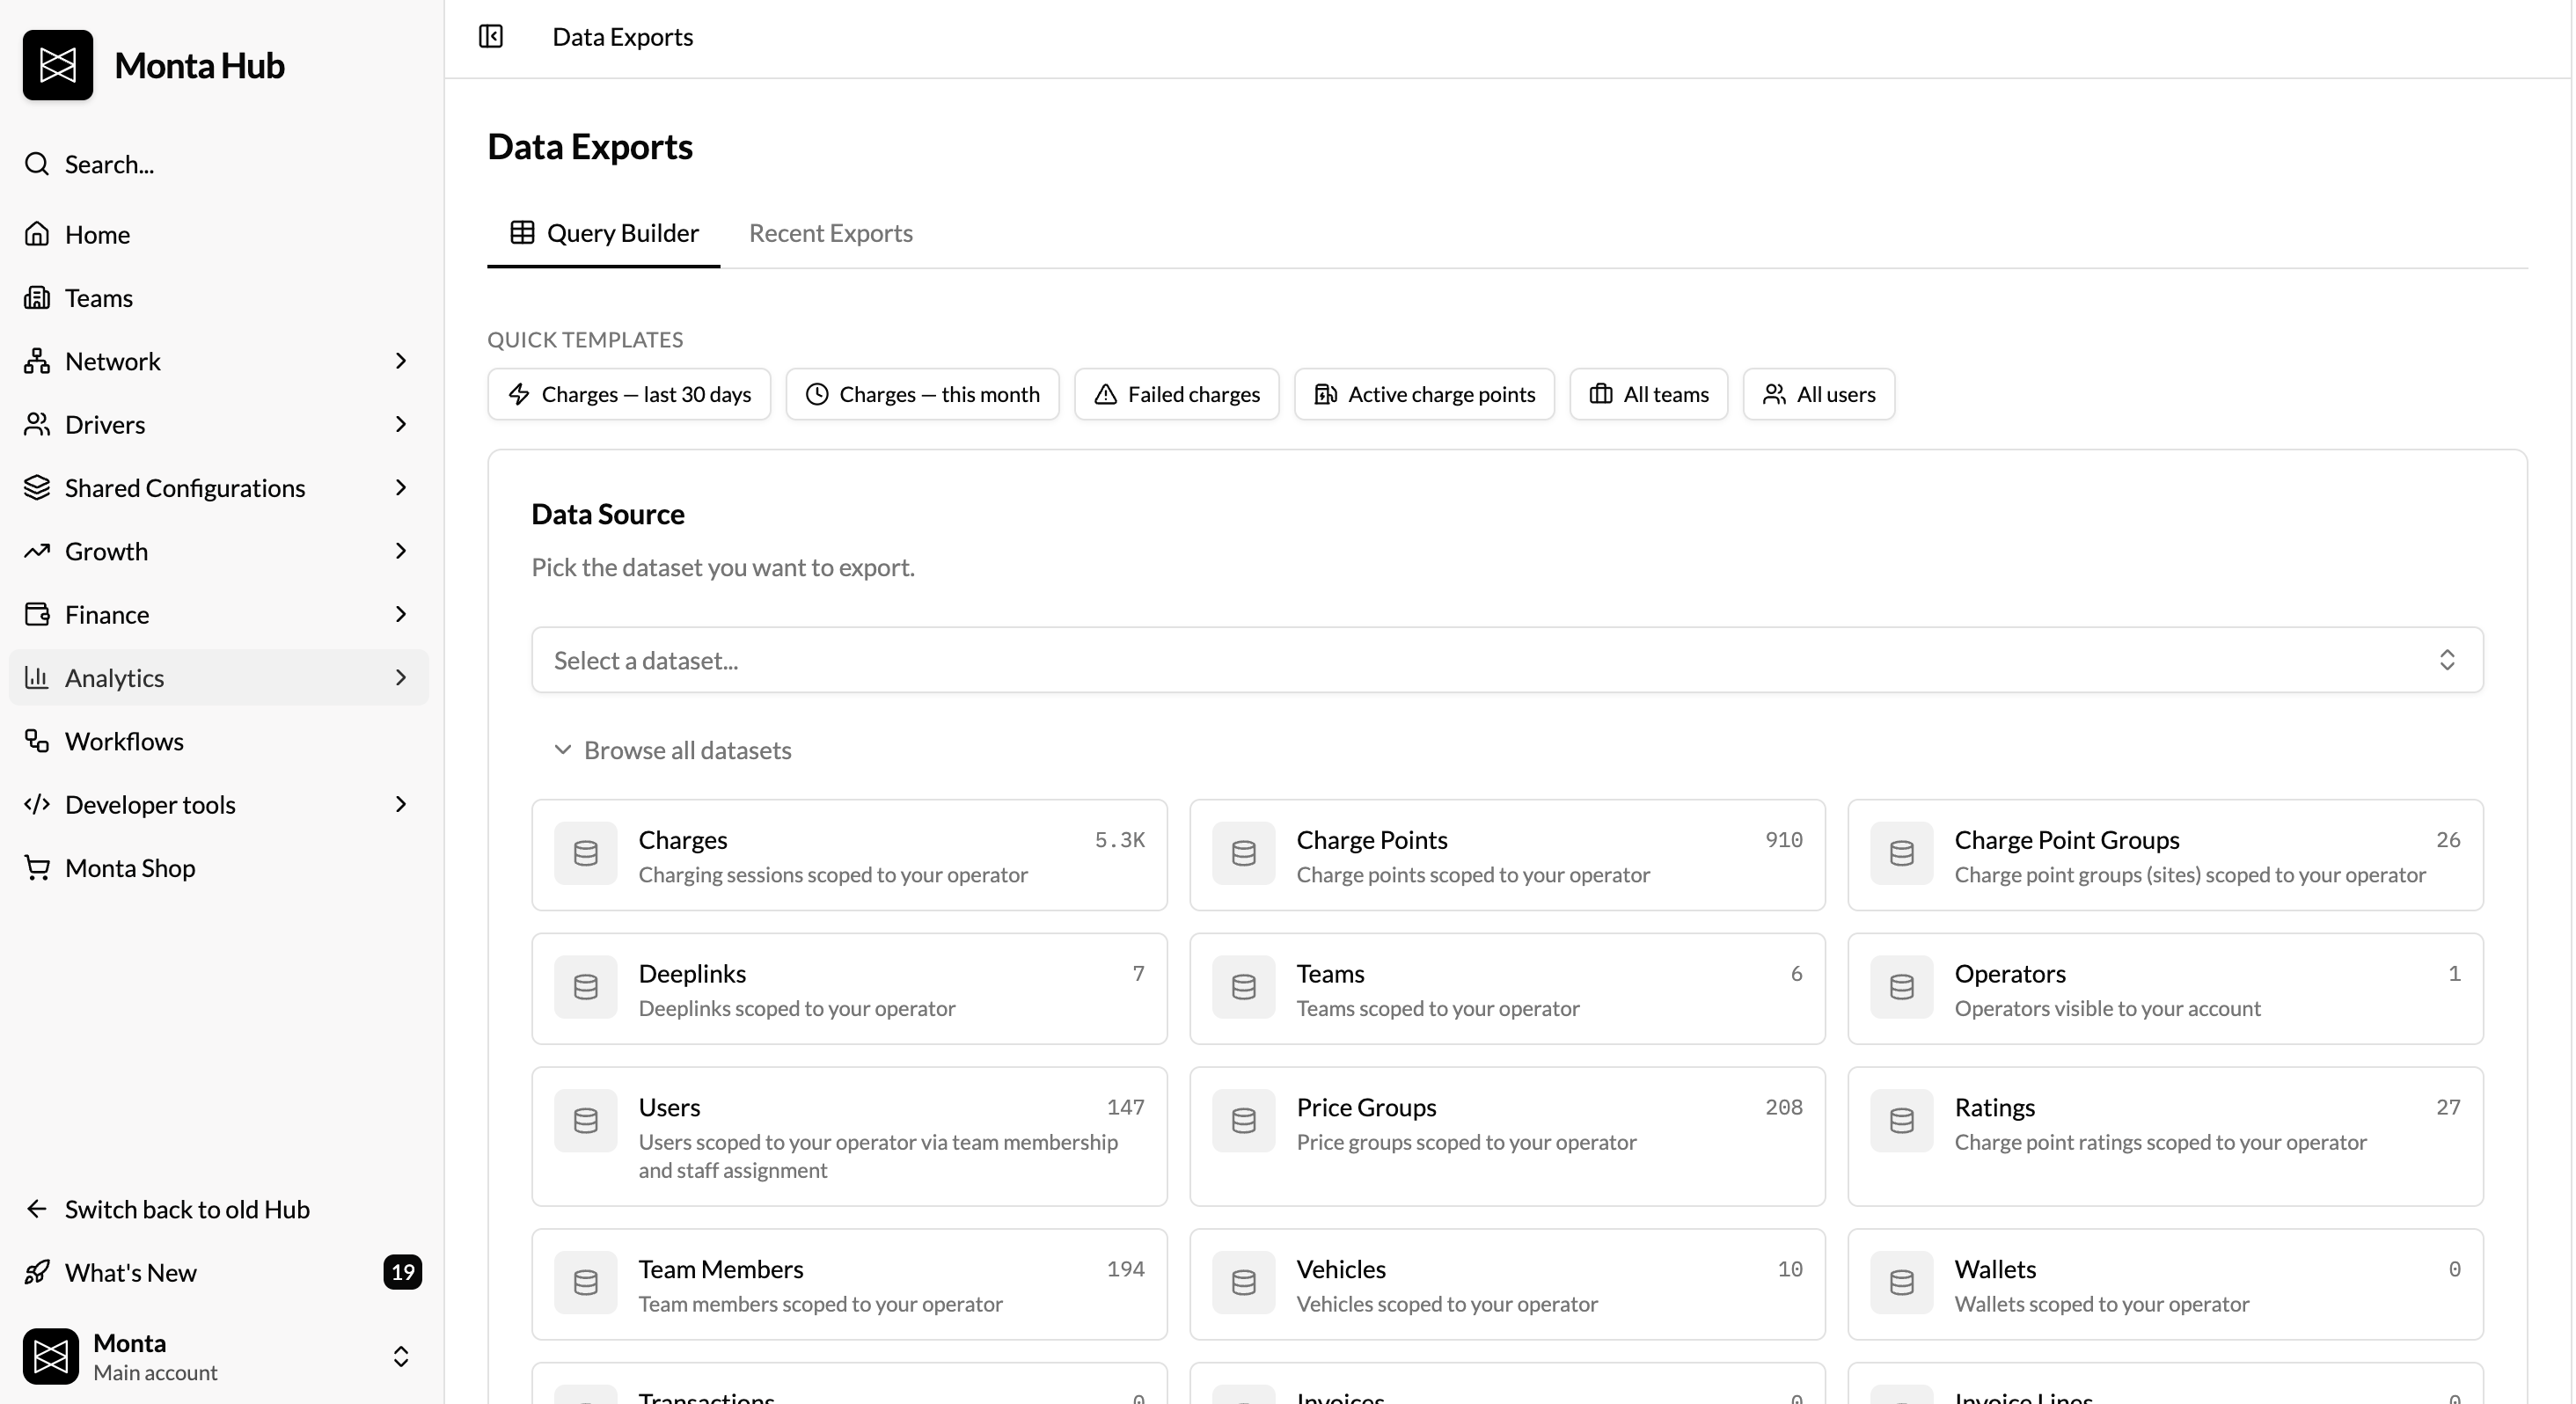This screenshot has height=1404, width=2576.
Task: Click the Monta Shop cart icon
Action: 37,868
